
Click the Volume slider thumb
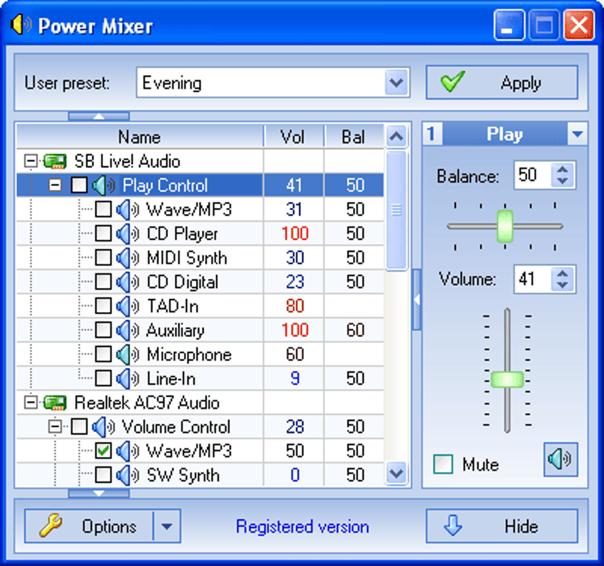507,380
